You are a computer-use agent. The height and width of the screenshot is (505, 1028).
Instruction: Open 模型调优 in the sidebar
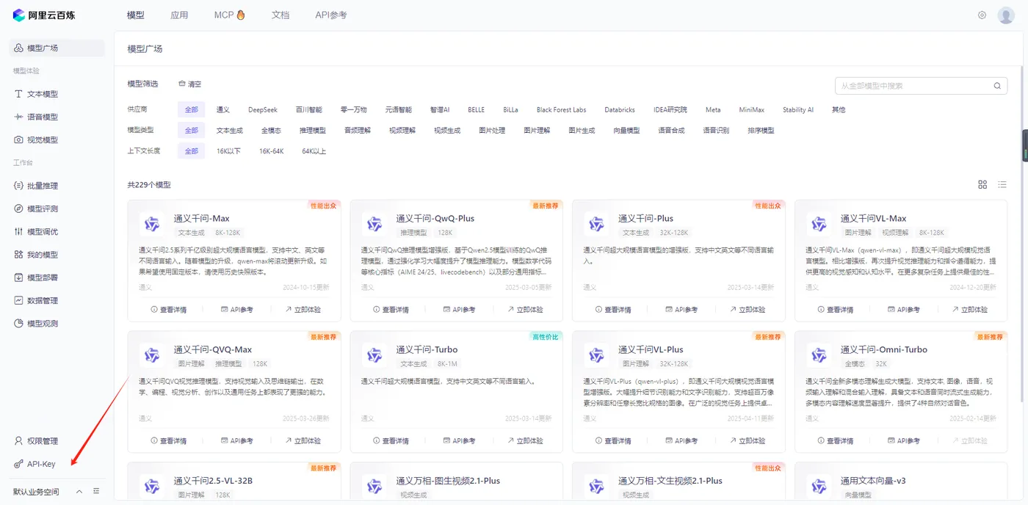point(57,231)
